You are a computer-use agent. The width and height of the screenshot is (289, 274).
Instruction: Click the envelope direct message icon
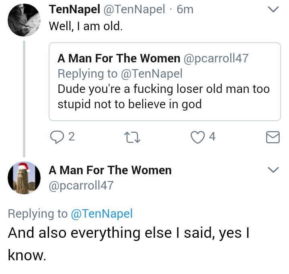[x=273, y=137]
